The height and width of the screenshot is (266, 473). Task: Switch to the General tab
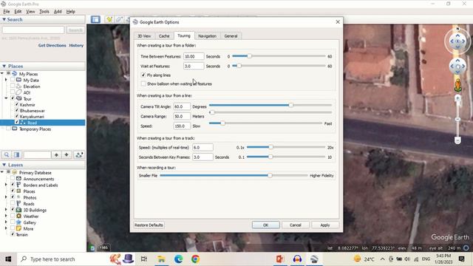pos(231,36)
